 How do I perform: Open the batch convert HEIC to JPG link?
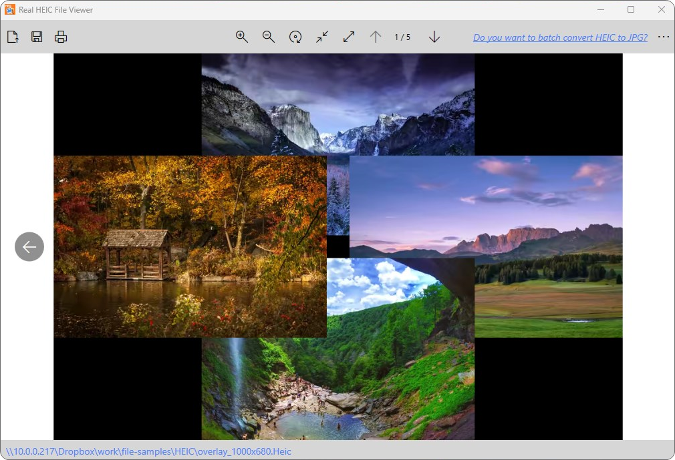pos(560,37)
